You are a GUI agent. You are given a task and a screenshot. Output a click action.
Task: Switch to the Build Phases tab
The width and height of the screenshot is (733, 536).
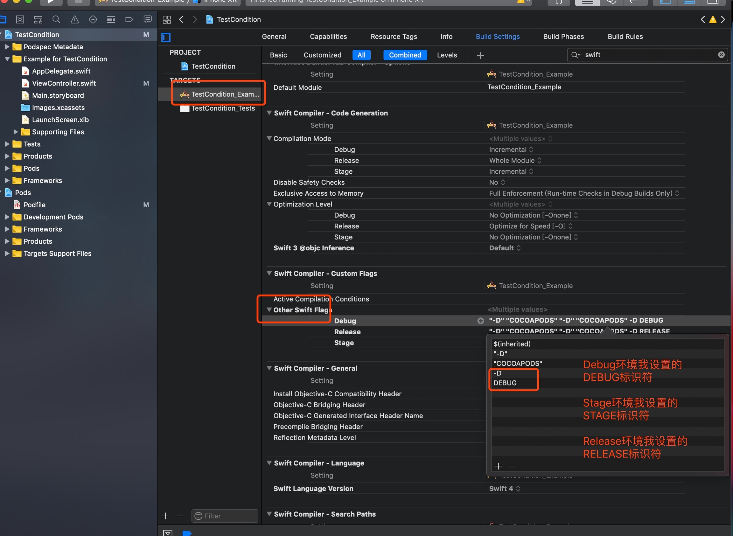click(x=563, y=37)
